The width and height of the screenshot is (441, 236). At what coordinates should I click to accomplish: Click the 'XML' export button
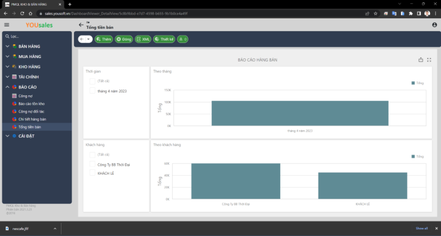(x=144, y=39)
